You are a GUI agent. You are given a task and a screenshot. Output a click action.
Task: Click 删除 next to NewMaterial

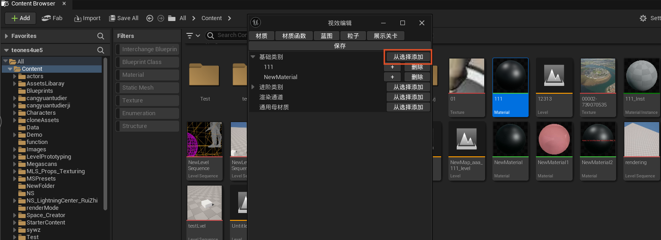[x=417, y=77]
